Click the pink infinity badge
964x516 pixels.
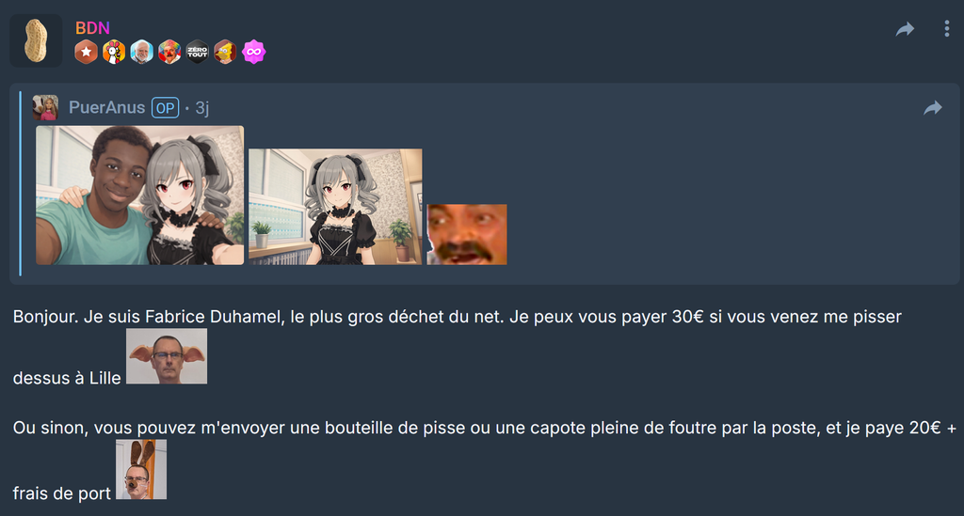pos(253,52)
